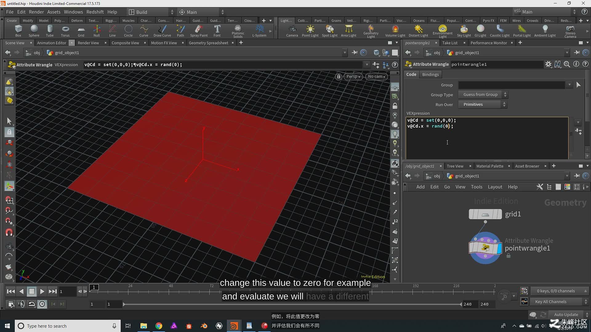Click the current frame number field
The image size is (591, 332).
(x=67, y=291)
